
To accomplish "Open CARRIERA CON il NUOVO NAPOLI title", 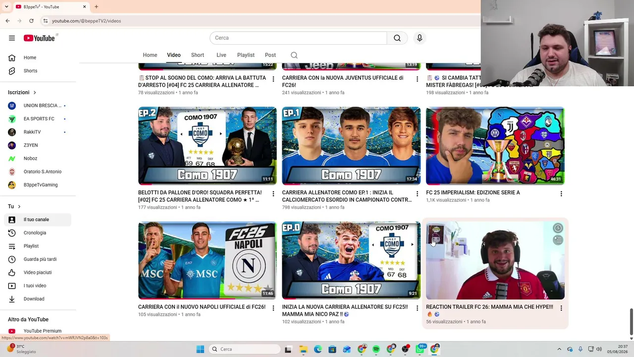I will tap(202, 307).
